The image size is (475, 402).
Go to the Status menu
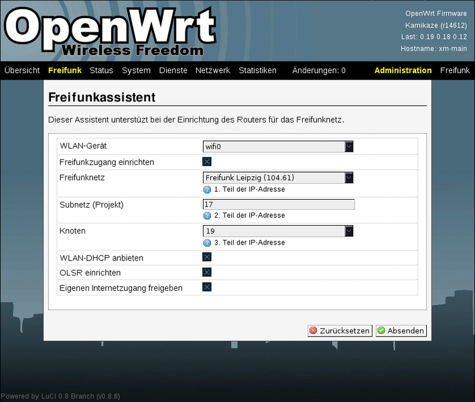(x=101, y=70)
